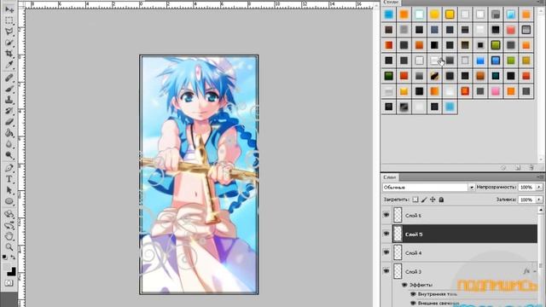The height and width of the screenshot is (307, 546).
Task: Apply the dark teal style swatch
Action: pyautogui.click(x=496, y=76)
